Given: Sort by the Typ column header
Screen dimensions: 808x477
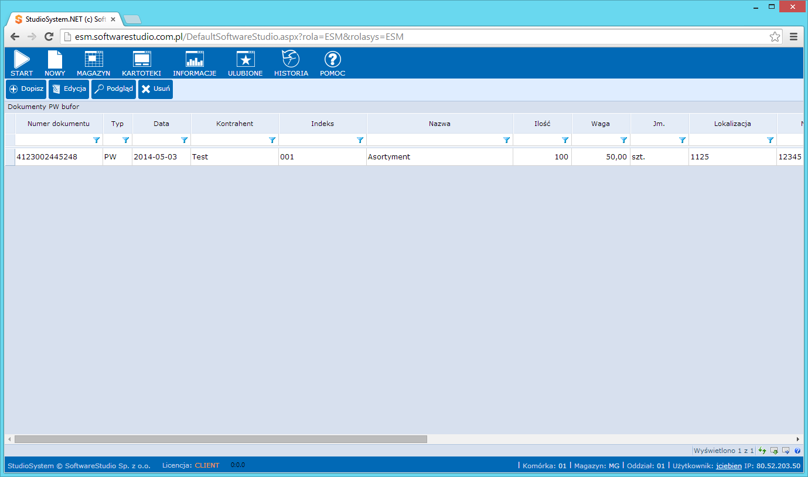Looking at the screenshot, I should pos(118,124).
